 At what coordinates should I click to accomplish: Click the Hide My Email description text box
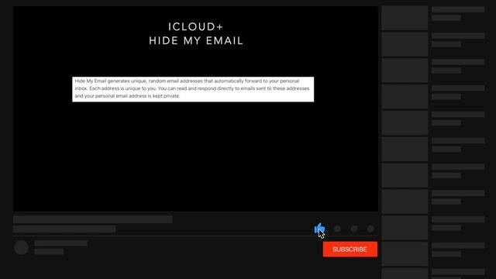193,89
